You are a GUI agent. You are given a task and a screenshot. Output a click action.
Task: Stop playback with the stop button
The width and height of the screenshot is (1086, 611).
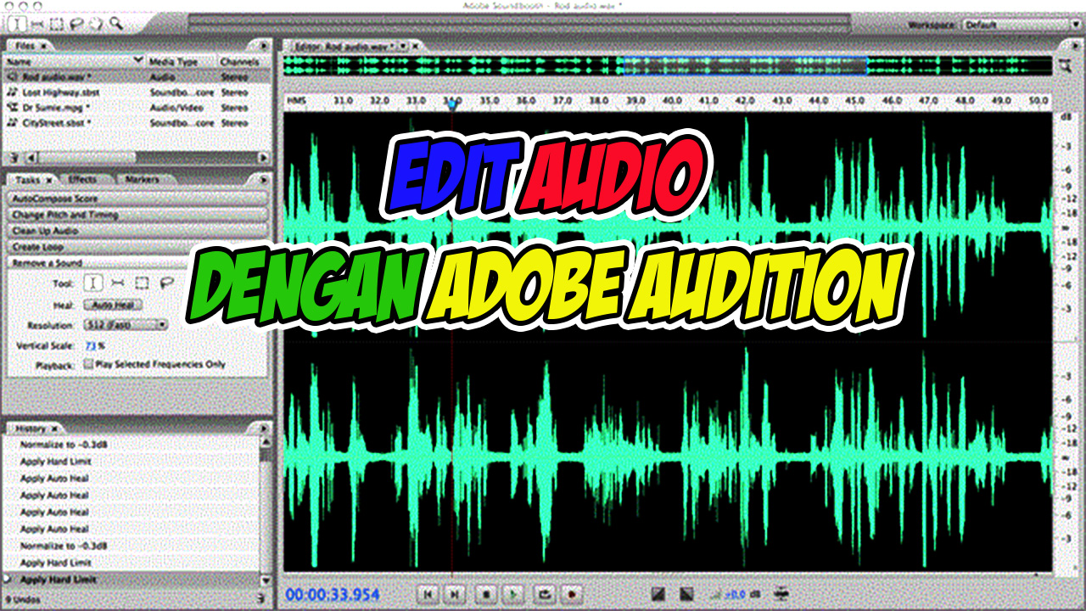point(487,595)
